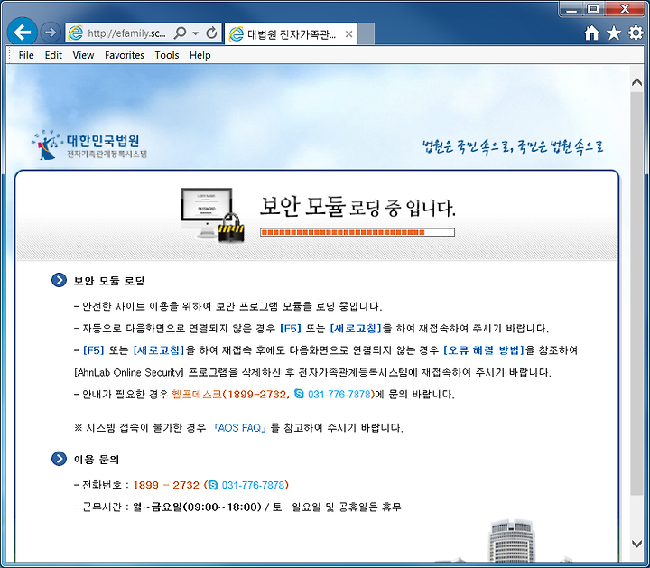The width and height of the screenshot is (650, 568).
Task: Click the 근무시간 office hours line
Action: pyautogui.click(x=238, y=507)
